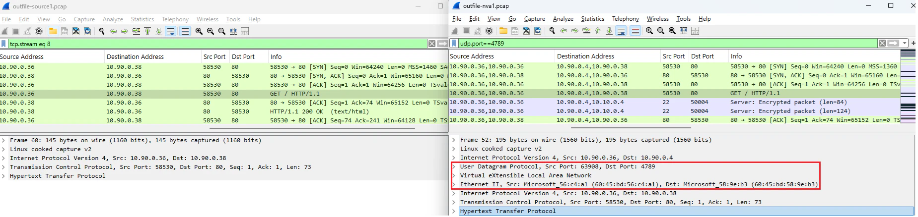918x217 pixels.
Task: Jump to first packet in outfile-source1
Action: (x=147, y=31)
